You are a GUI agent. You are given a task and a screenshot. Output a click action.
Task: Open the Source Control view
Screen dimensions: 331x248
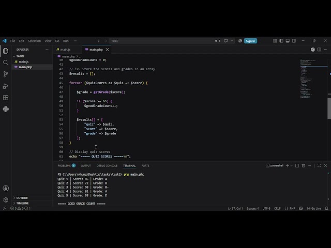(6, 74)
